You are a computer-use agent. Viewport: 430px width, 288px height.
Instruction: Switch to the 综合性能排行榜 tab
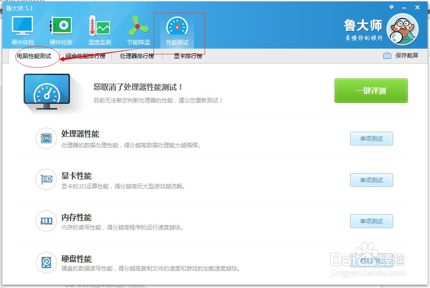pos(85,56)
